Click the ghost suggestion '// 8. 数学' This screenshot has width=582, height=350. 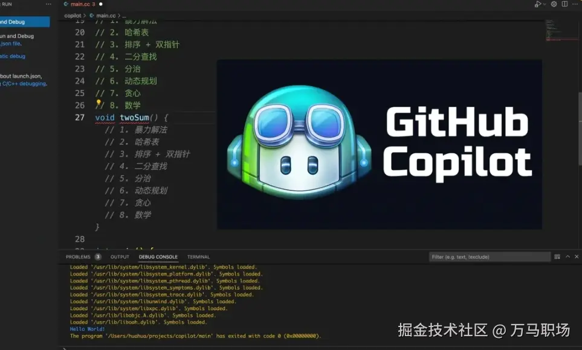point(128,215)
